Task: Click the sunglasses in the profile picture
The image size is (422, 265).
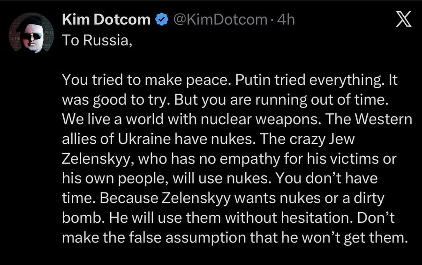Action: pos(29,37)
